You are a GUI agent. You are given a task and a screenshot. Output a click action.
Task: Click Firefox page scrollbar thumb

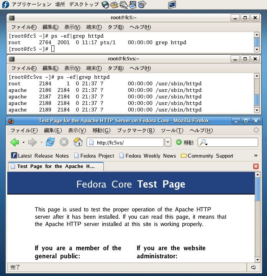[x=257, y=189]
